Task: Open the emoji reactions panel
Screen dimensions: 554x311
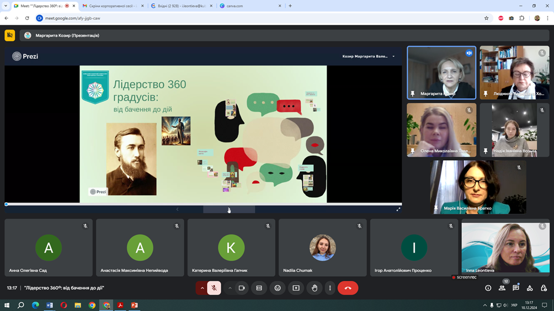Action: click(278, 288)
